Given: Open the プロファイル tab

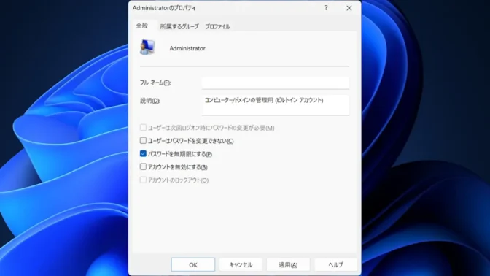Looking at the screenshot, I should coord(217,26).
